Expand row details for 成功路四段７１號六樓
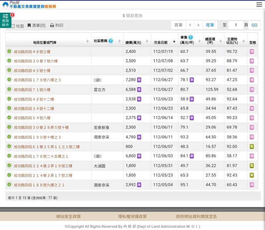 point(9,90)
